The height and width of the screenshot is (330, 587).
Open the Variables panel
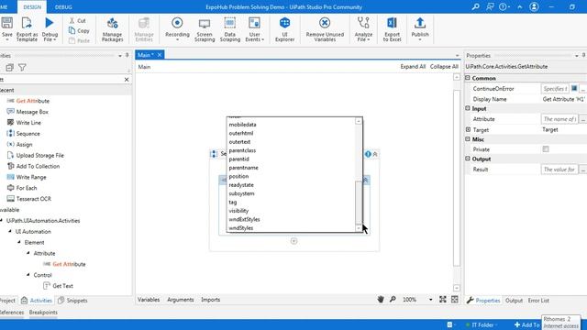[x=149, y=300]
